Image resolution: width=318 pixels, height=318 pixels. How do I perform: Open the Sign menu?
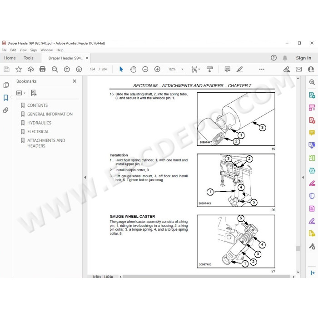pyautogui.click(x=34, y=50)
